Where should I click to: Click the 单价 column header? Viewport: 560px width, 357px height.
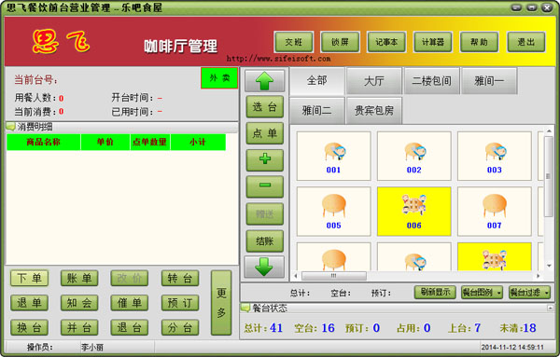[x=105, y=142]
